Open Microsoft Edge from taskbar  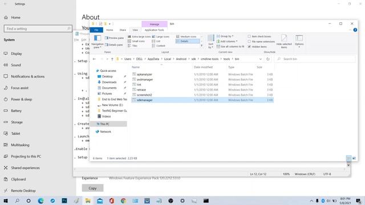[40, 200]
